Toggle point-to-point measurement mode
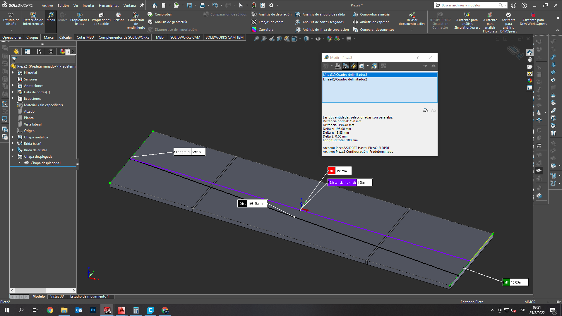 pyautogui.click(x=354, y=66)
